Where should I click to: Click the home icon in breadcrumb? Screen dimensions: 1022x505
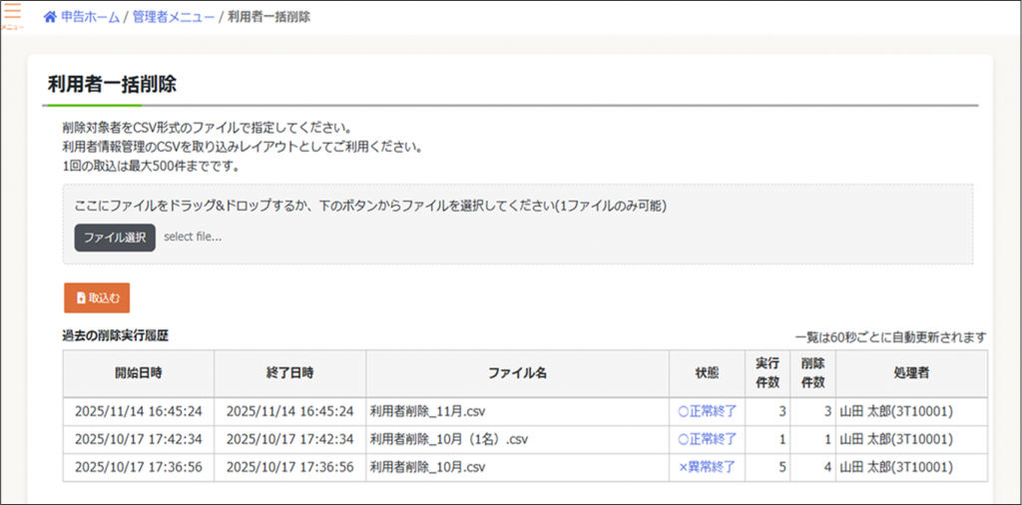[x=49, y=18]
